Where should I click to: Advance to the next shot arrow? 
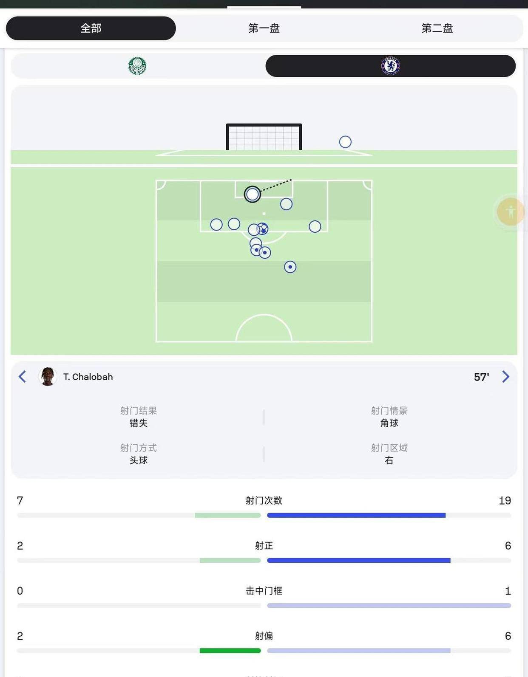[x=505, y=377]
